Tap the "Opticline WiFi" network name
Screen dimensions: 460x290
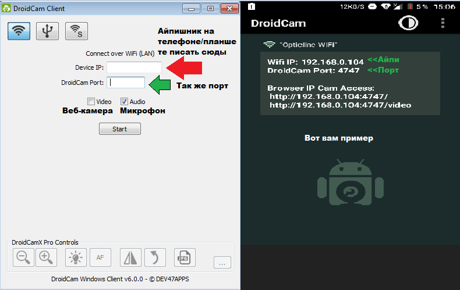point(309,45)
